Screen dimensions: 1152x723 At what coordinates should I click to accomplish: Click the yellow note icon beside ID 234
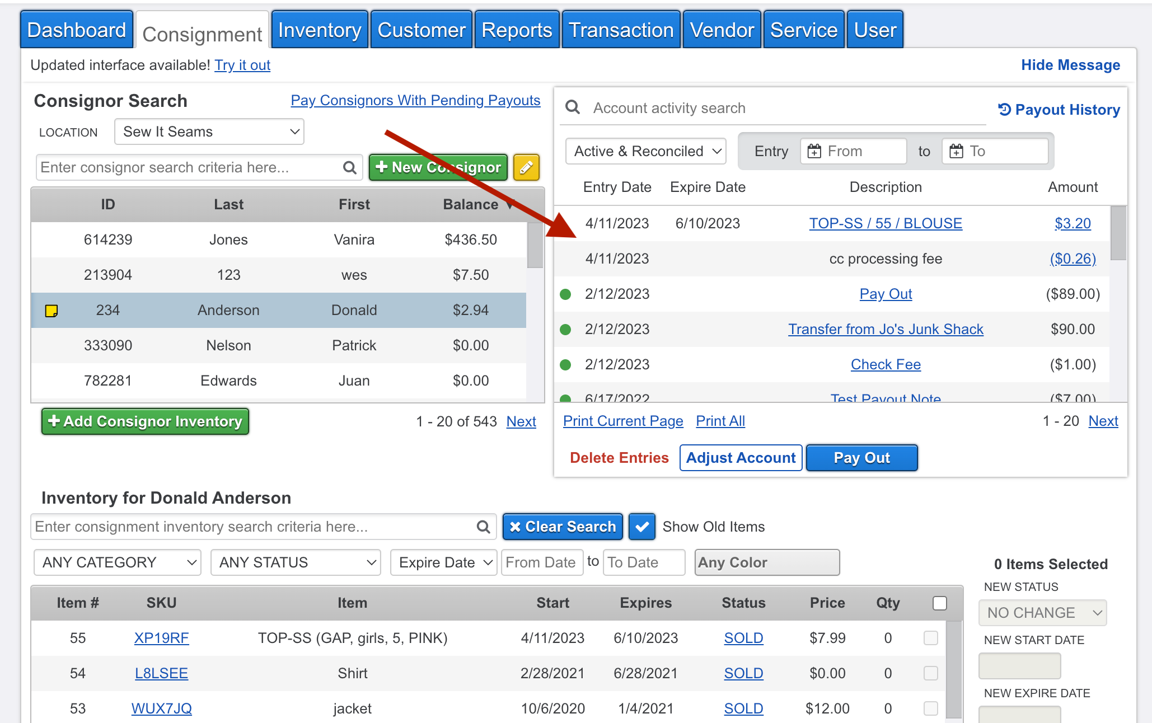tap(51, 311)
